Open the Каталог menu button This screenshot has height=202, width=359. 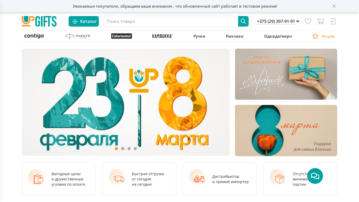[x=84, y=21]
